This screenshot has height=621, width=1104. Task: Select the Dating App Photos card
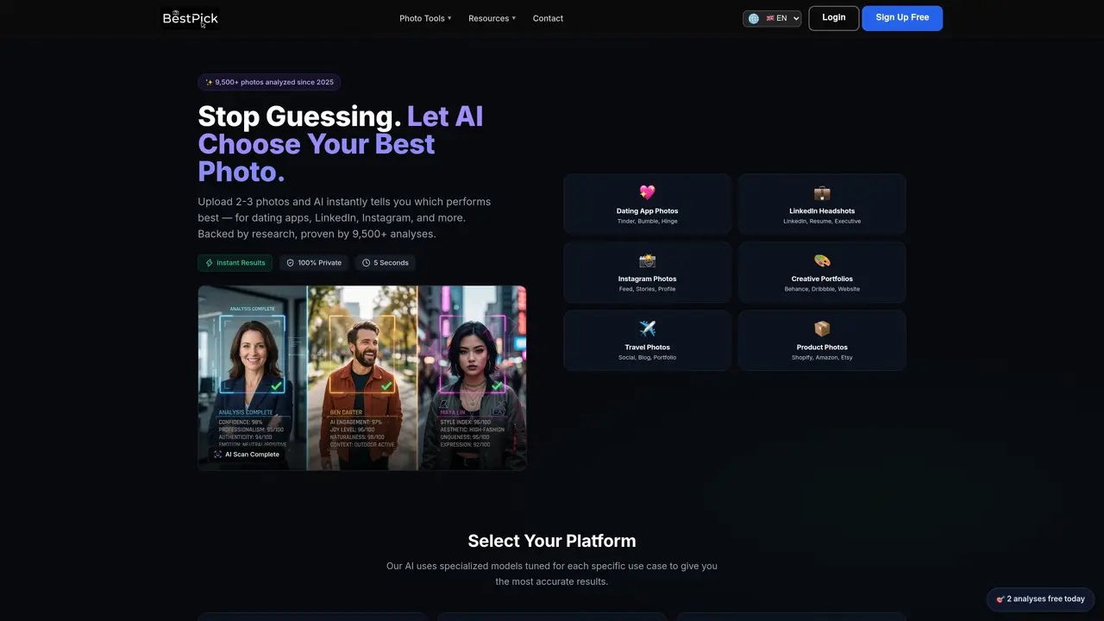tap(647, 204)
